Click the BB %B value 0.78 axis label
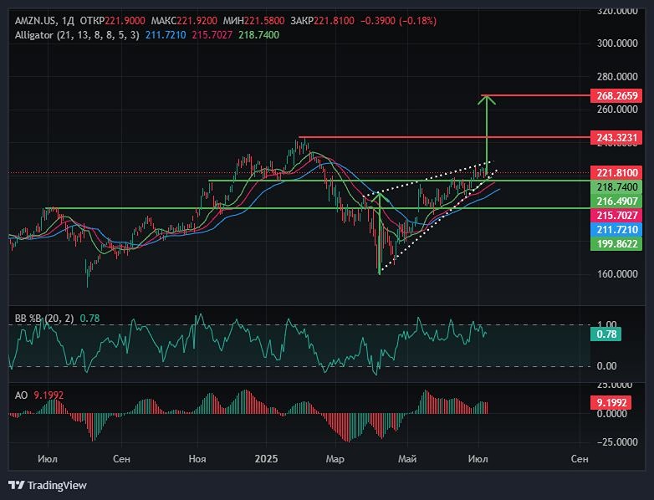Image resolution: width=654 pixels, height=500 pixels. click(x=604, y=334)
